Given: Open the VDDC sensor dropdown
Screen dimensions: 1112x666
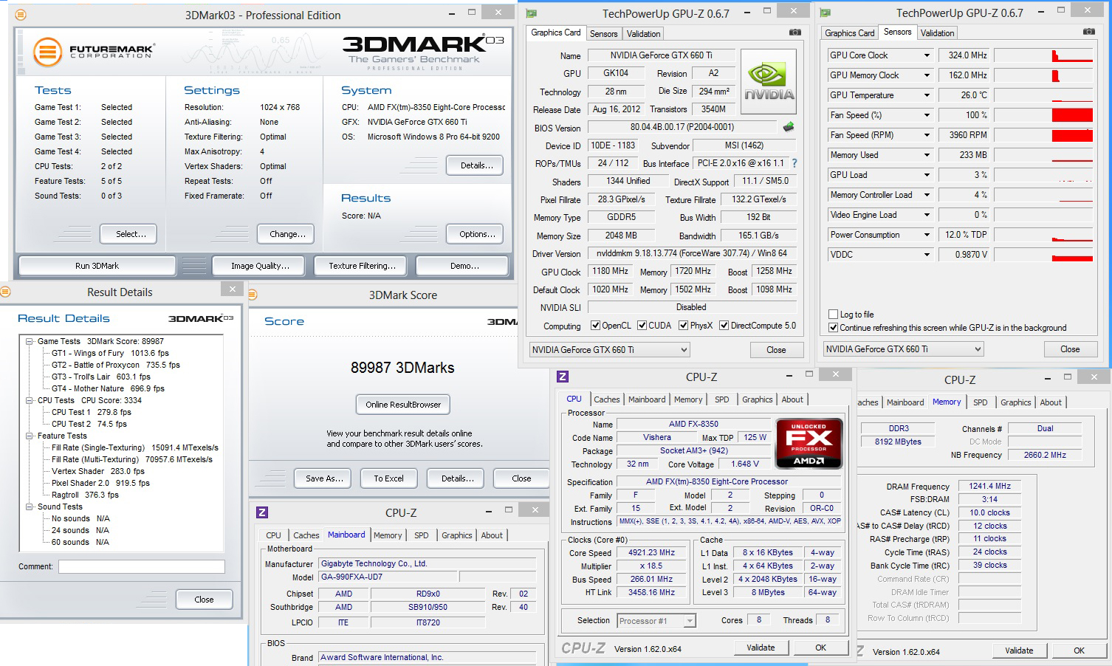Looking at the screenshot, I should tap(927, 255).
